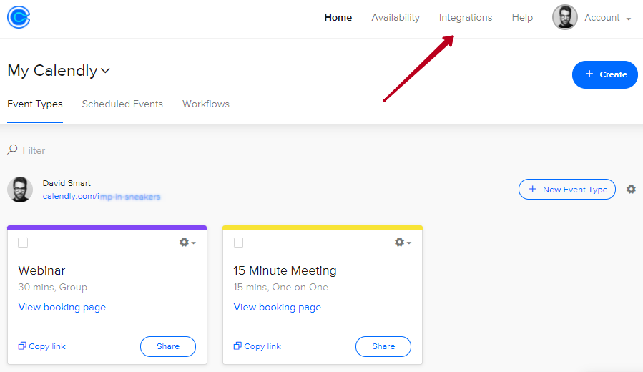View booking page for Webinar
The image size is (643, 372).
tap(62, 307)
